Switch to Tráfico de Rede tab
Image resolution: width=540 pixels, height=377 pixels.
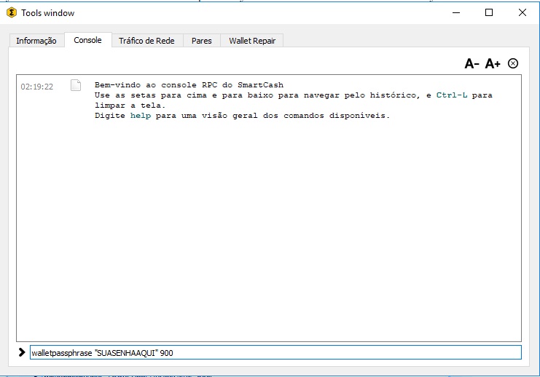(146, 41)
